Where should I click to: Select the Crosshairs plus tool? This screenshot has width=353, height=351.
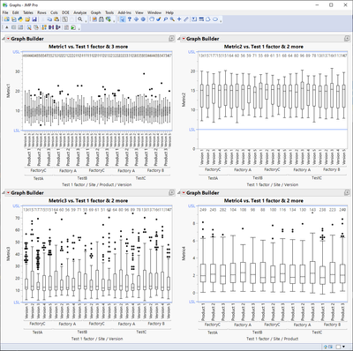point(179,19)
